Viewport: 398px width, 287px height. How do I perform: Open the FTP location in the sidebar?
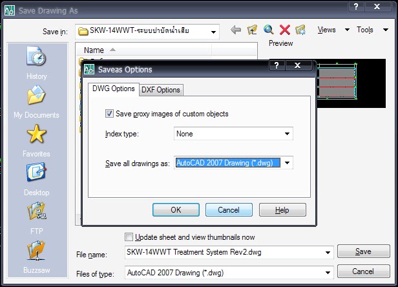[37, 218]
